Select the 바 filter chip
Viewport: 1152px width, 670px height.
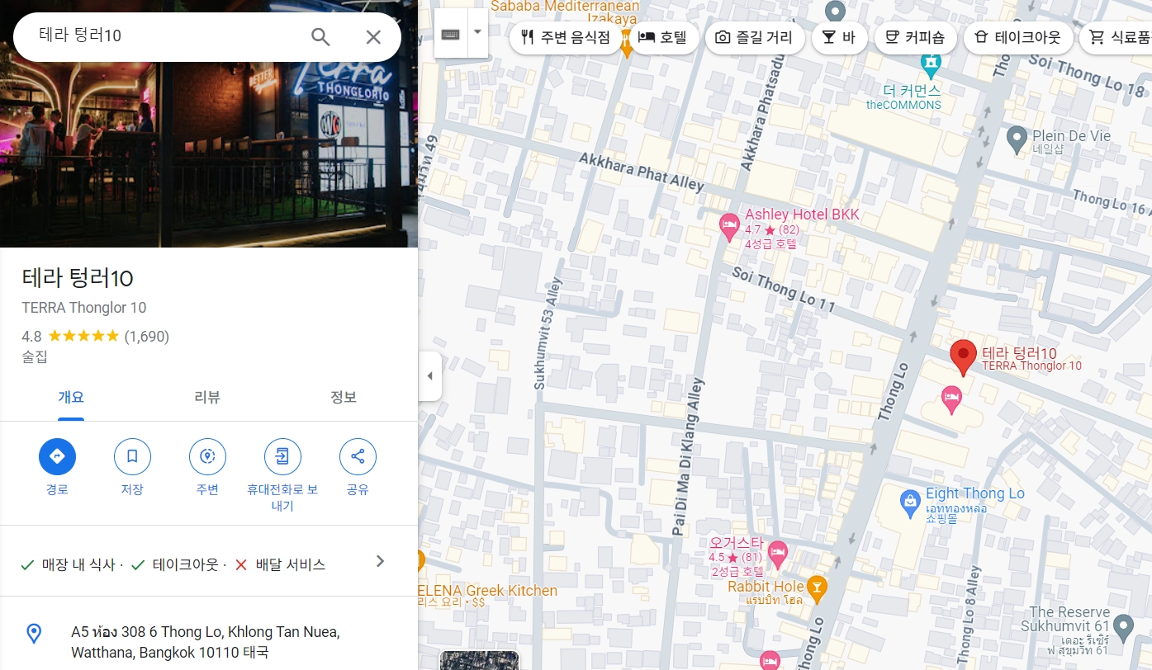pyautogui.click(x=839, y=38)
